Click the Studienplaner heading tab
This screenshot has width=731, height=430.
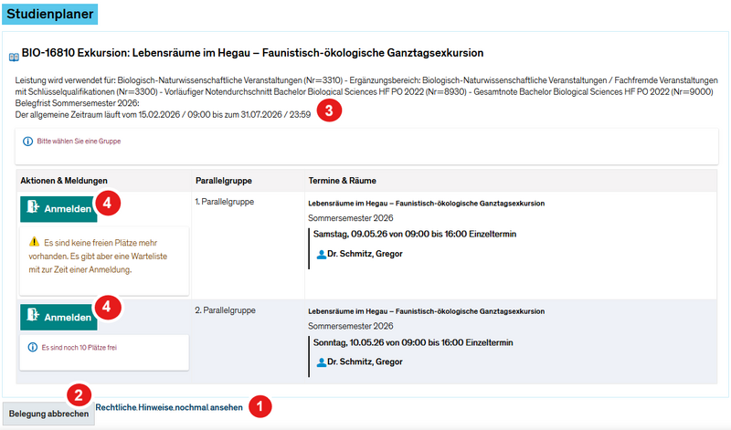coord(50,14)
